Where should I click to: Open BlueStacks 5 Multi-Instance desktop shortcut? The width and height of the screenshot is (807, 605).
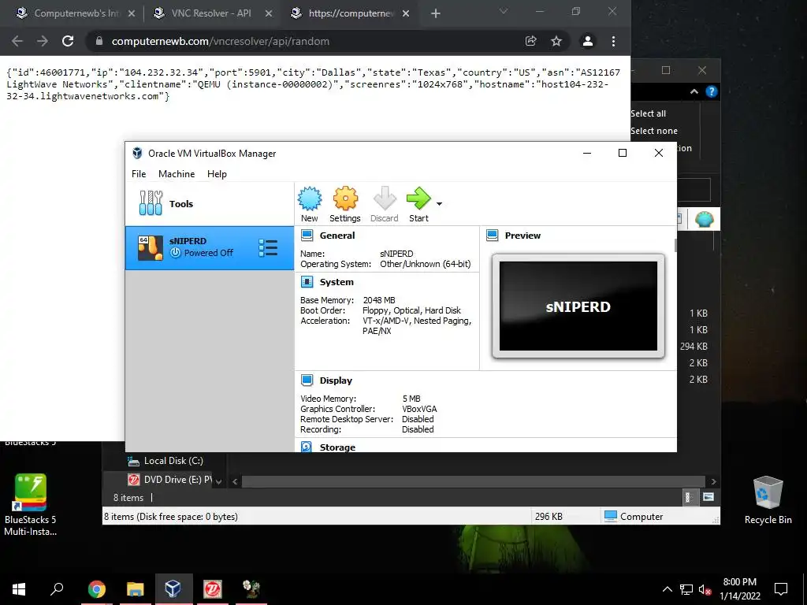tap(31, 505)
